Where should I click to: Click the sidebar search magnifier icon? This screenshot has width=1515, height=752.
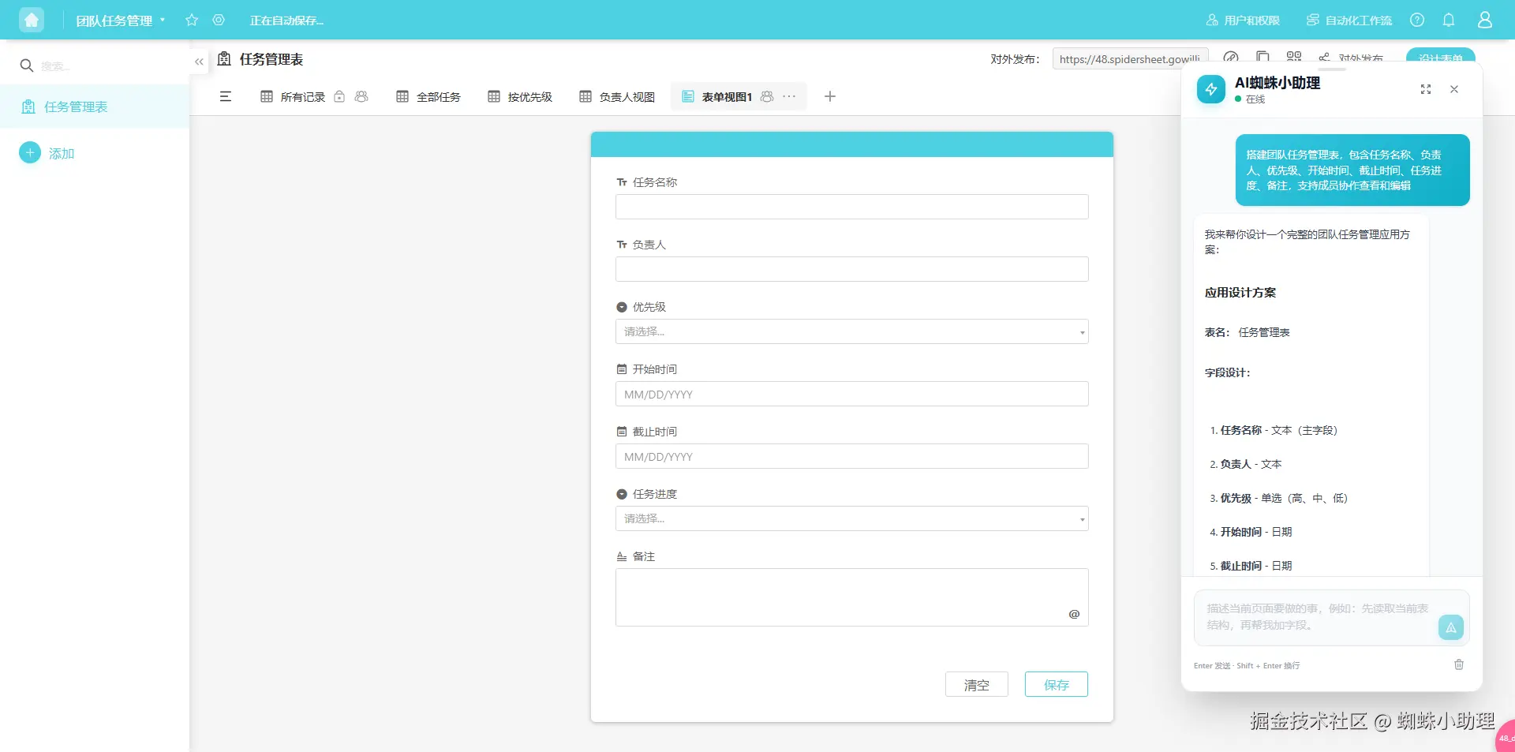(x=27, y=65)
